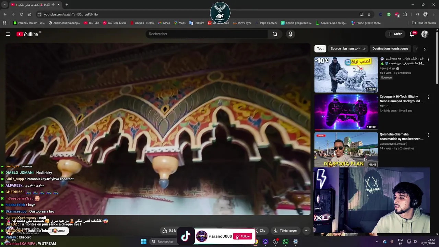
Task: Open the Panne géante chez bookmark
Action: 366,23
